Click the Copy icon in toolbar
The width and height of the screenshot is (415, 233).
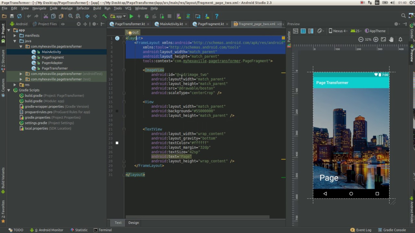[x=53, y=16]
